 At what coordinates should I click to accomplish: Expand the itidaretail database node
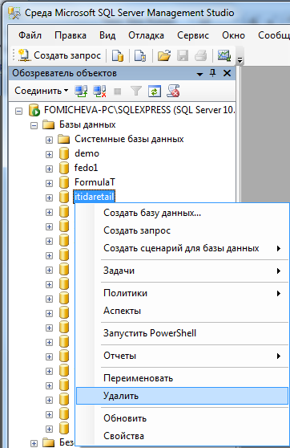point(49,198)
